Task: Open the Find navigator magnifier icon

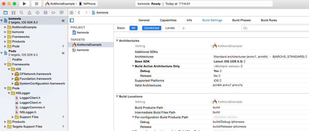Action: point(21,13)
